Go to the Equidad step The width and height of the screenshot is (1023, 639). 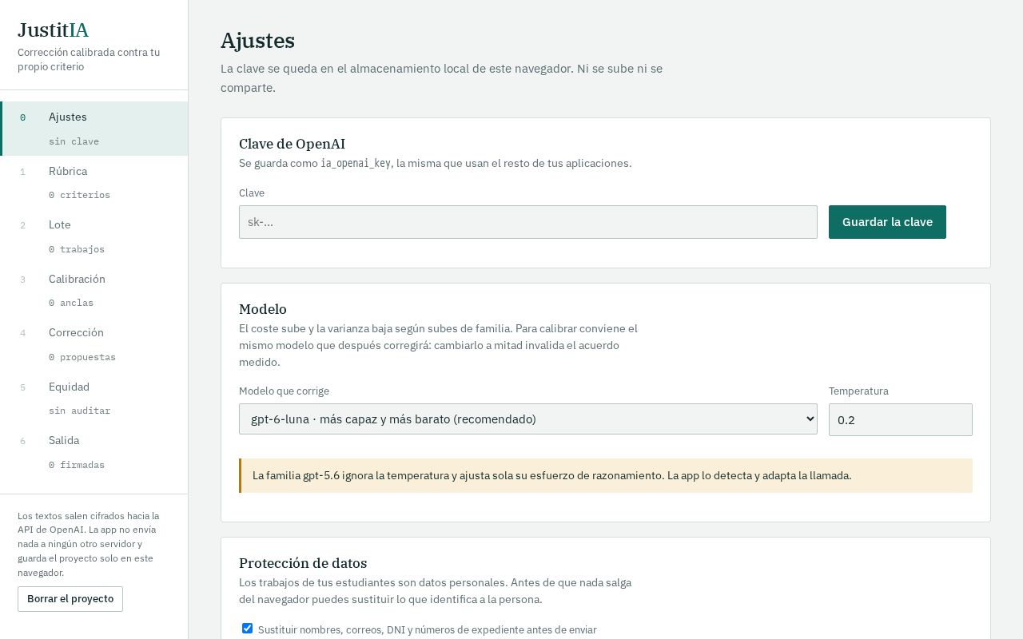point(94,398)
